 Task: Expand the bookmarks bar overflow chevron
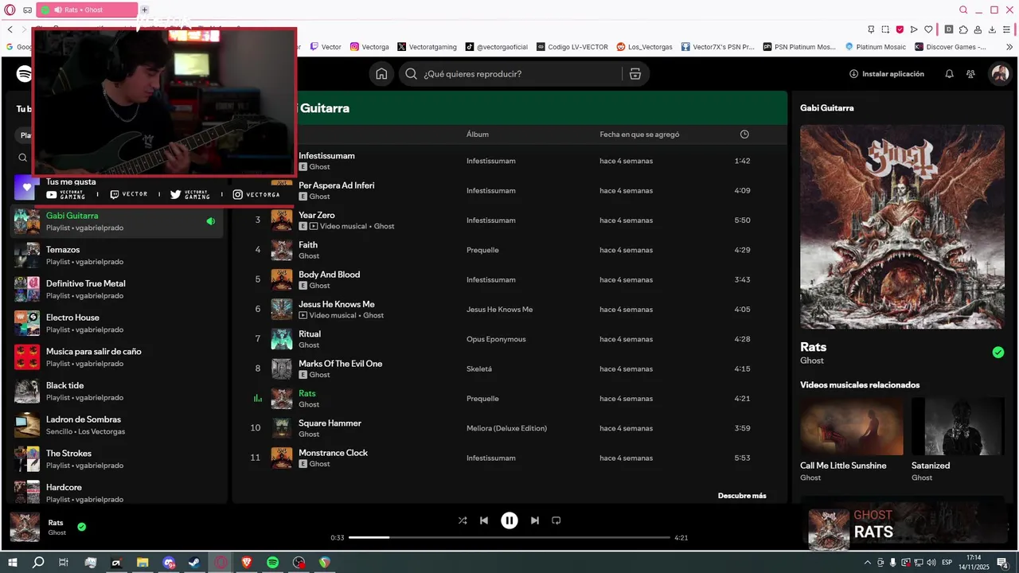coord(1009,47)
